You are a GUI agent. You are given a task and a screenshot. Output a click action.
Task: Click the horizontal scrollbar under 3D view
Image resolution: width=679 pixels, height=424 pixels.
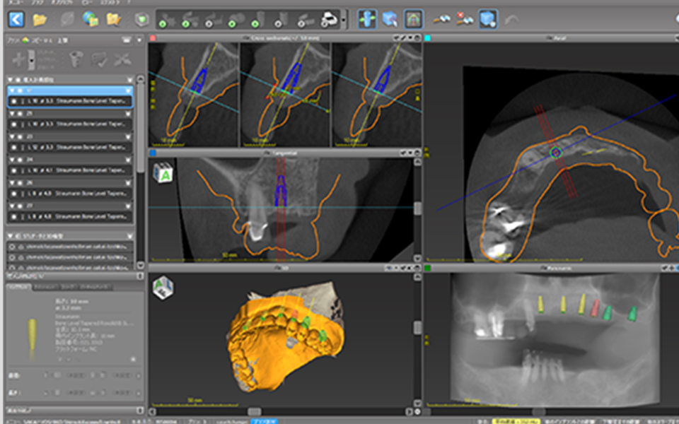tap(255, 411)
